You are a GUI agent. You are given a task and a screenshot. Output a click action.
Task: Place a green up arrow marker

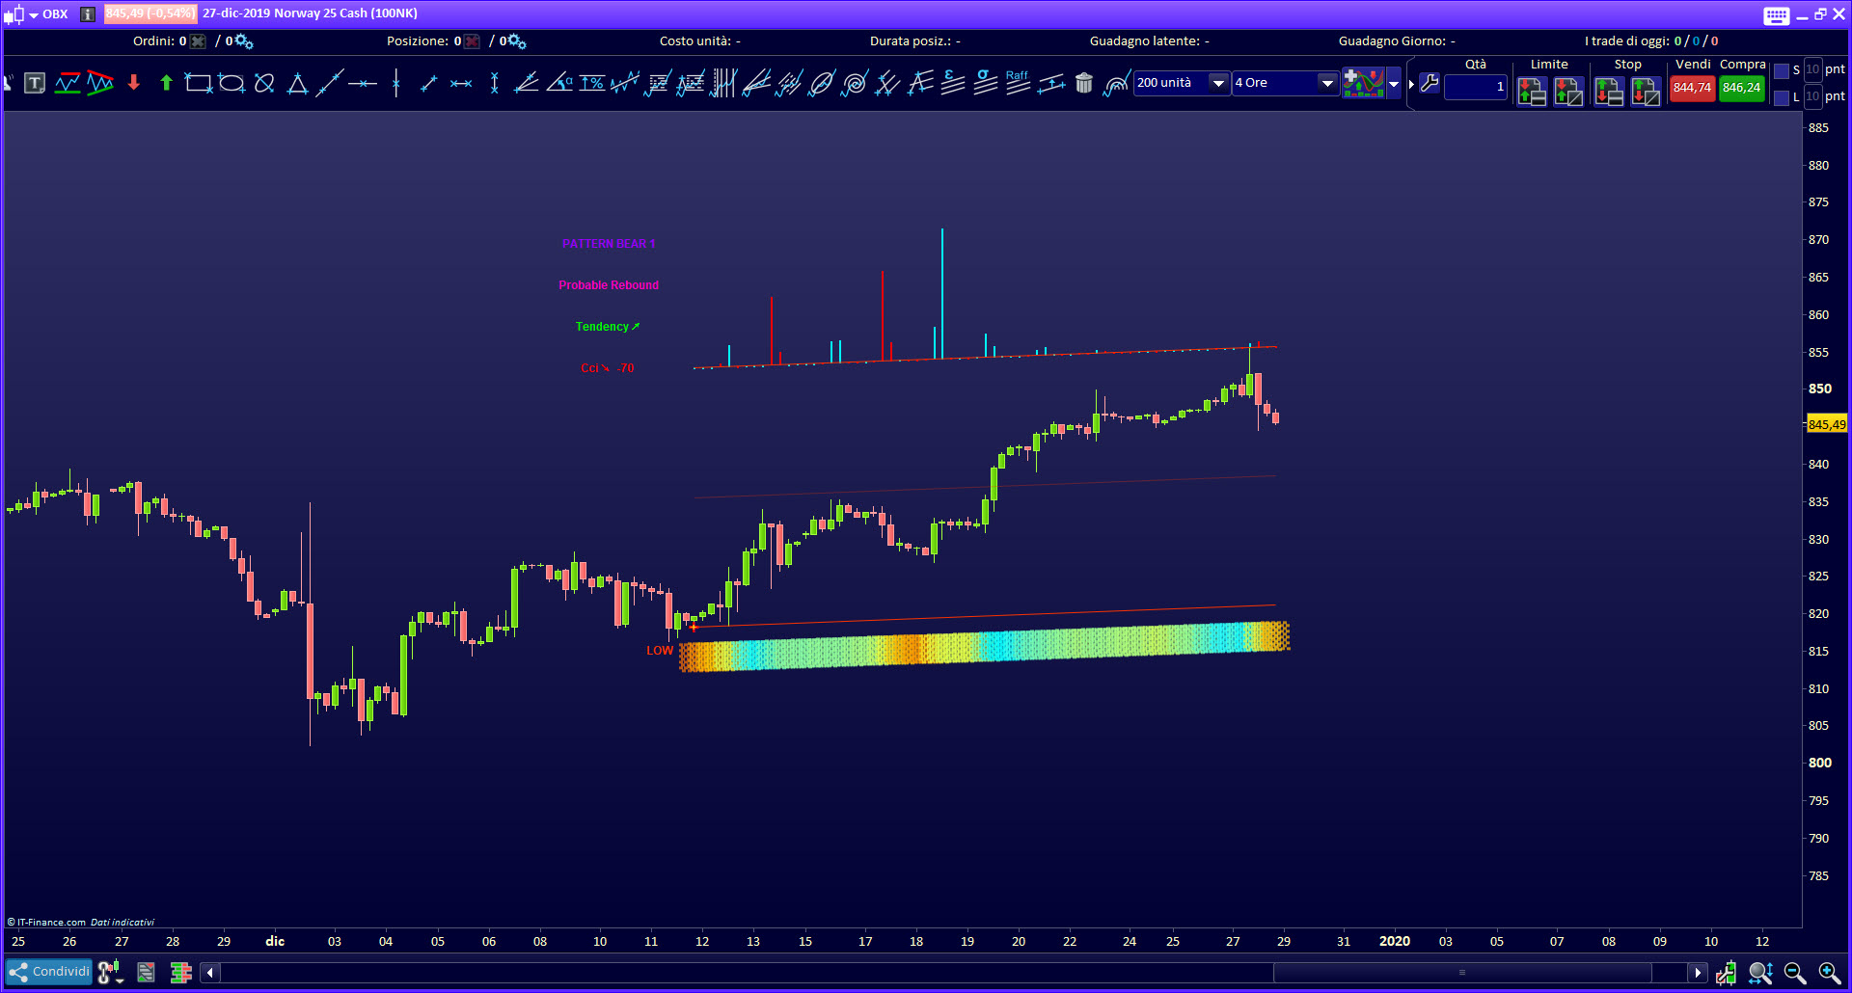point(166,84)
